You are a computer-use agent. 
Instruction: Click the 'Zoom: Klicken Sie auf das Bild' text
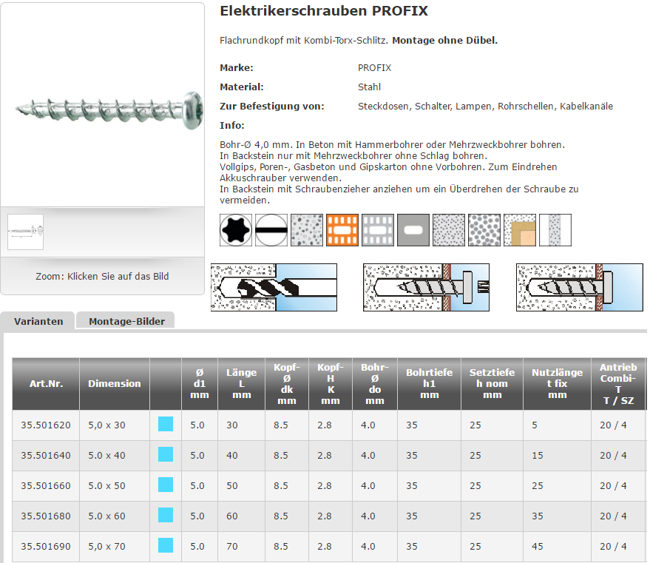102,277
